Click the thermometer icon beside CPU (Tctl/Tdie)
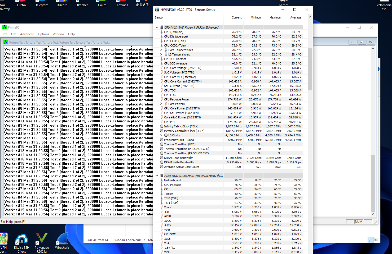The width and height of the screenshot is (392, 254). (161, 32)
